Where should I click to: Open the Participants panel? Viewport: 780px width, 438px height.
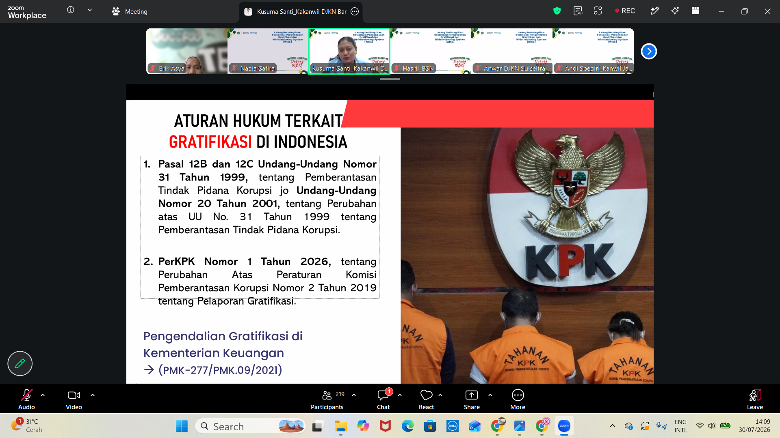327,399
